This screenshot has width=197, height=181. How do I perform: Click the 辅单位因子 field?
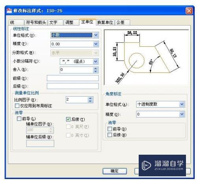point(40,130)
